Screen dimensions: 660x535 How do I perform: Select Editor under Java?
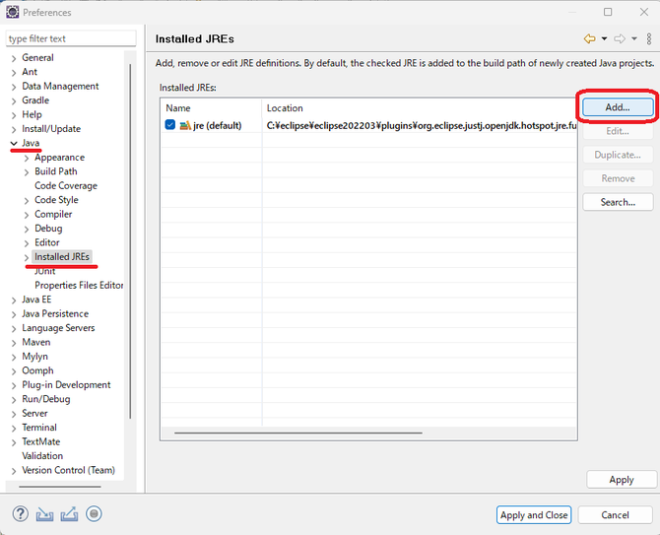46,242
